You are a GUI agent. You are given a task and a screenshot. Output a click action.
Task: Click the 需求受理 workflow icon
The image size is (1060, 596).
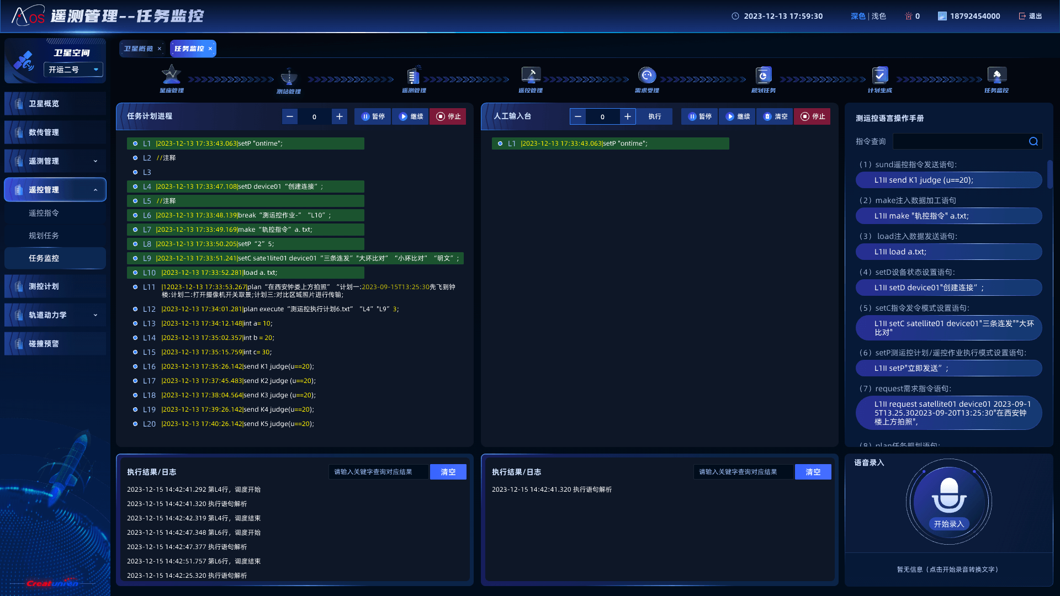click(647, 75)
